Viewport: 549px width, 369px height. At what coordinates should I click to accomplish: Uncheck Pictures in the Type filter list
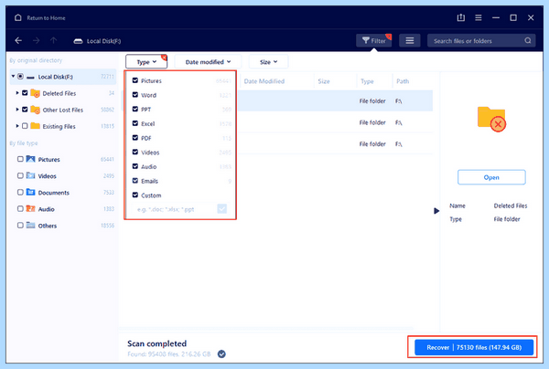(135, 80)
